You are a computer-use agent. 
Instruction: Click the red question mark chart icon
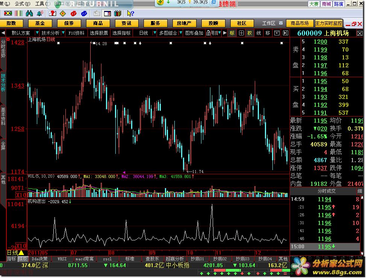(52, 14)
